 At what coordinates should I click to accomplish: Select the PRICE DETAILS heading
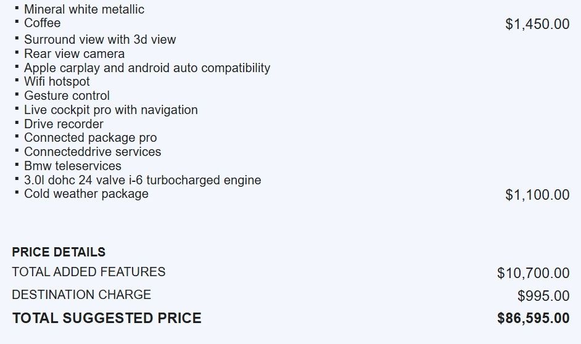[x=59, y=252]
